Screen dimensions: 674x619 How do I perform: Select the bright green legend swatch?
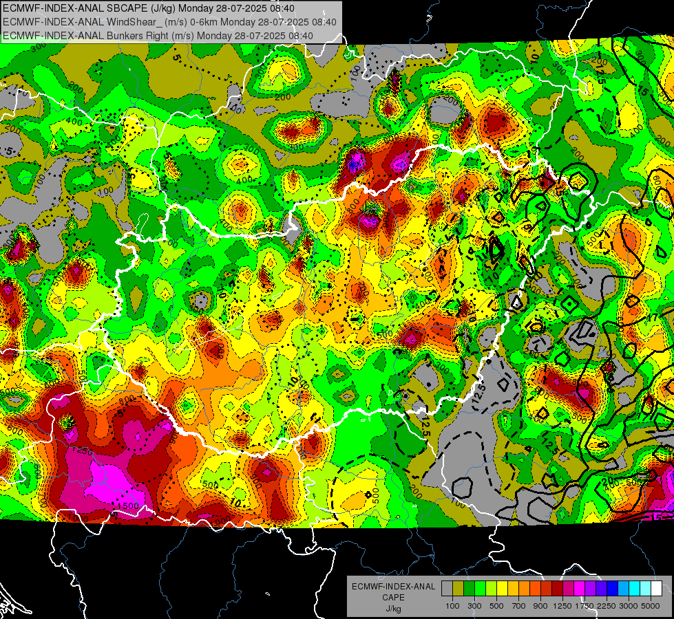(x=480, y=588)
